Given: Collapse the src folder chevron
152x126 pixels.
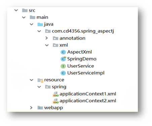Looking at the screenshot, I should click(x=16, y=10).
